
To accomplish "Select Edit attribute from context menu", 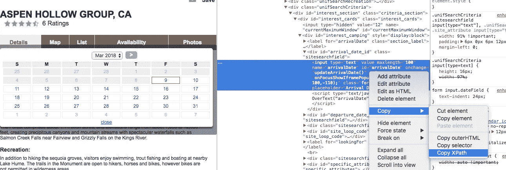I will [399, 84].
